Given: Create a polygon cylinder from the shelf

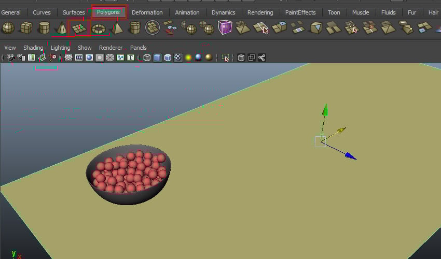Looking at the screenshot, I should click(44, 28).
